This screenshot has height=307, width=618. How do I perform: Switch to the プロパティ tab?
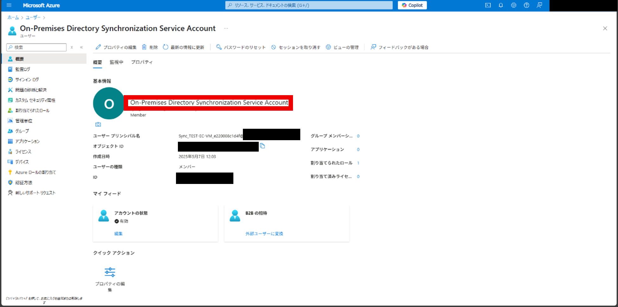tap(142, 62)
